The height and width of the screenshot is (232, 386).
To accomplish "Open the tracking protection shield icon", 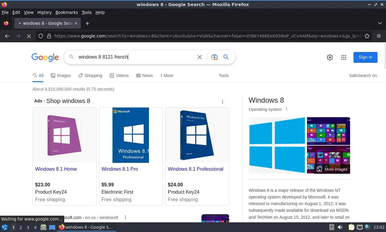I will click(x=41, y=36).
